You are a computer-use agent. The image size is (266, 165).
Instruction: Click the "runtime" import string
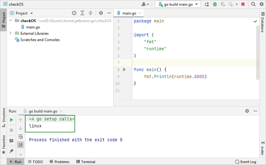[155, 49]
